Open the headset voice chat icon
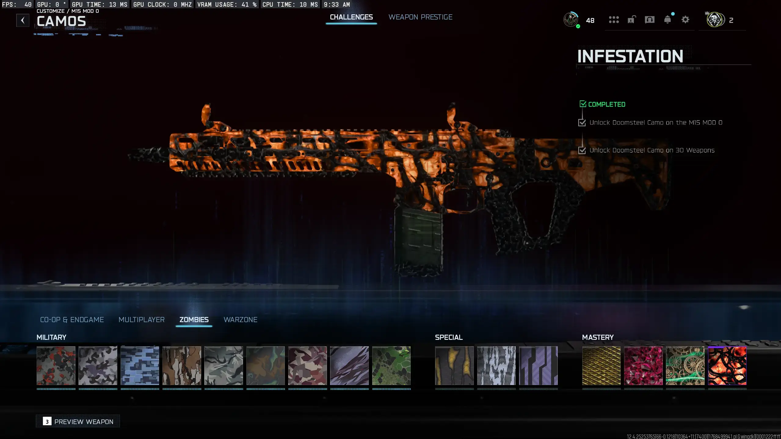This screenshot has width=781, height=439. (x=649, y=20)
